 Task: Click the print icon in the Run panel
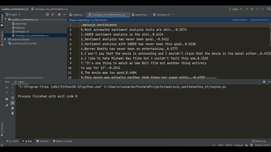point(12,108)
